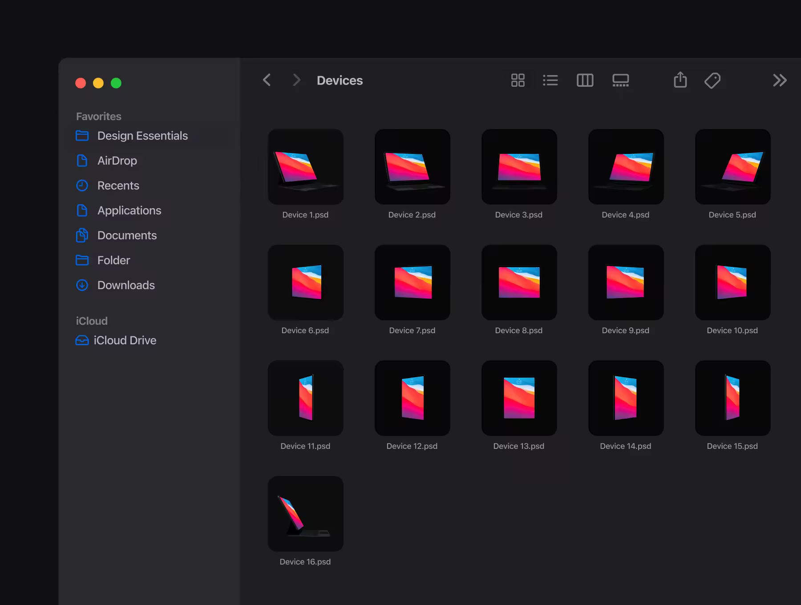Click the AirDrop sidebar icon

[82, 161]
